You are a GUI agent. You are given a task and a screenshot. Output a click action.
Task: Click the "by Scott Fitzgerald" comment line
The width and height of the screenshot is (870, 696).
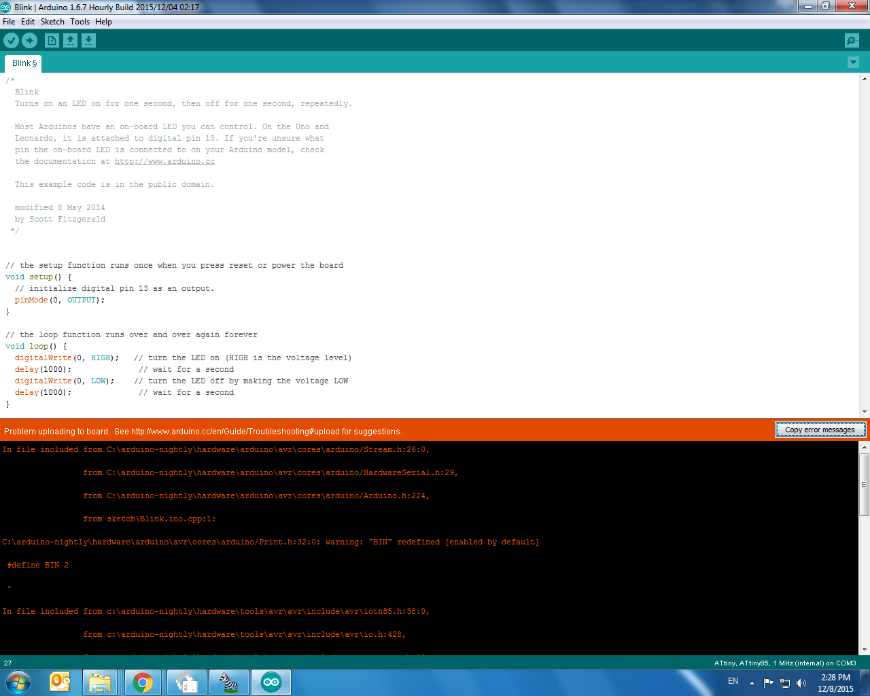pyautogui.click(x=60, y=220)
